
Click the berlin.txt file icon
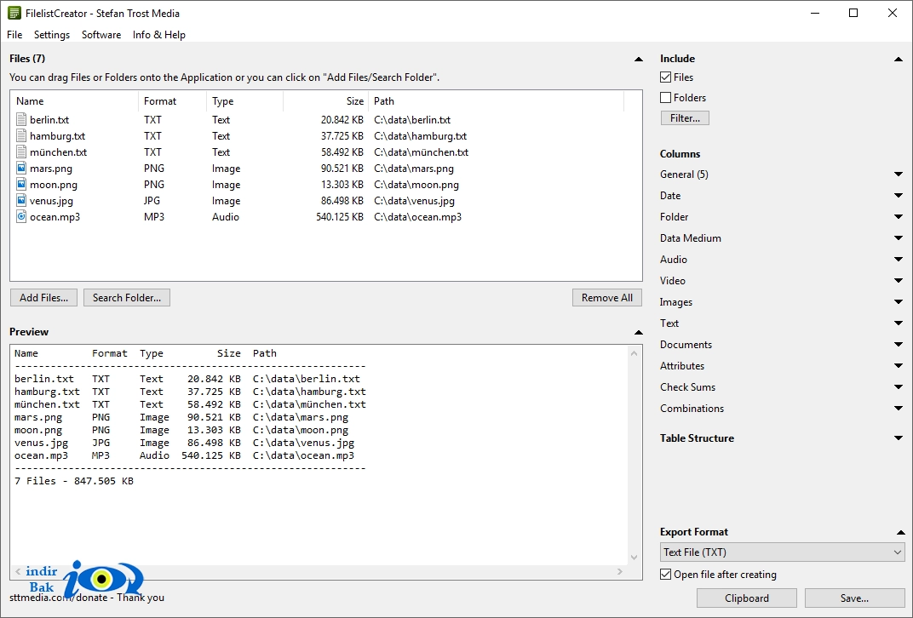click(x=21, y=120)
